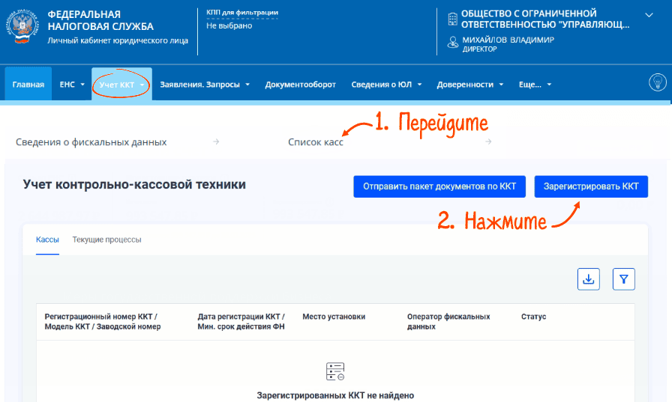Expand the Сведения о ЮЛ menu

386,85
